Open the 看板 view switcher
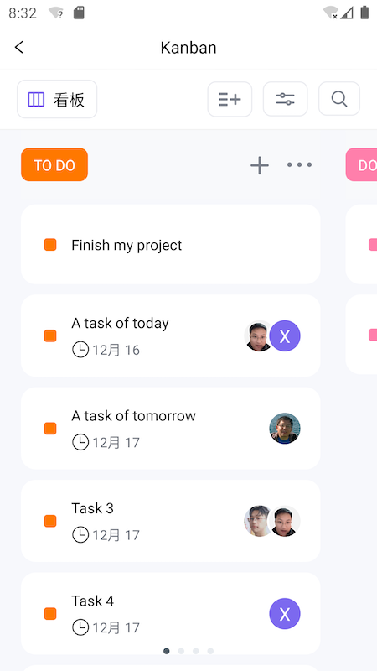The width and height of the screenshot is (377, 671). coord(57,99)
